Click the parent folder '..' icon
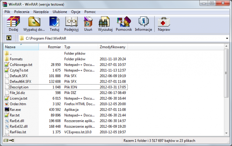The width and height of the screenshot is (232, 146). tap(7, 53)
